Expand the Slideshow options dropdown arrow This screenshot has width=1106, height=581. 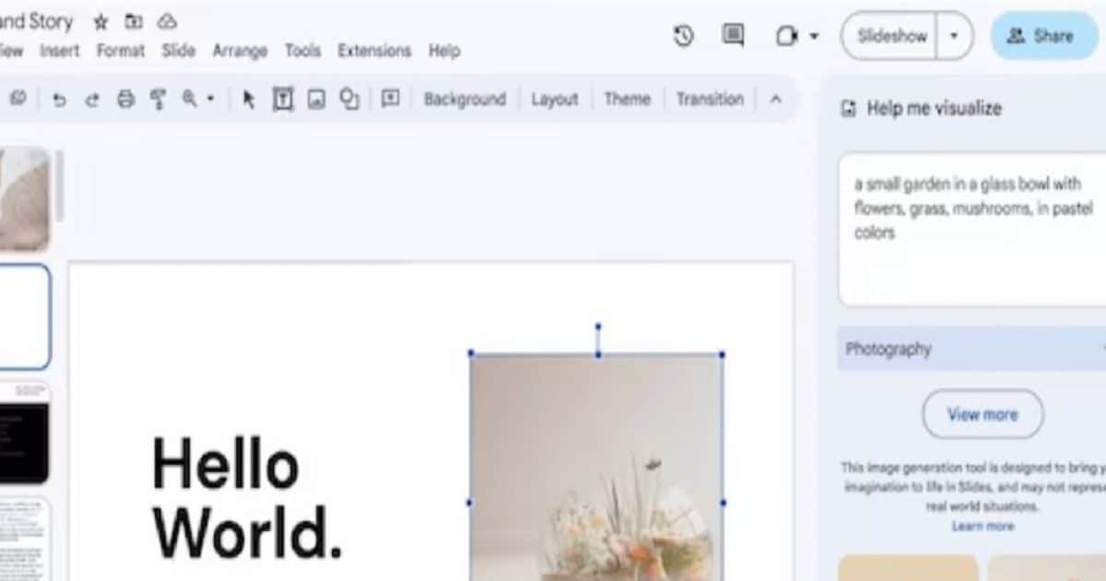954,36
